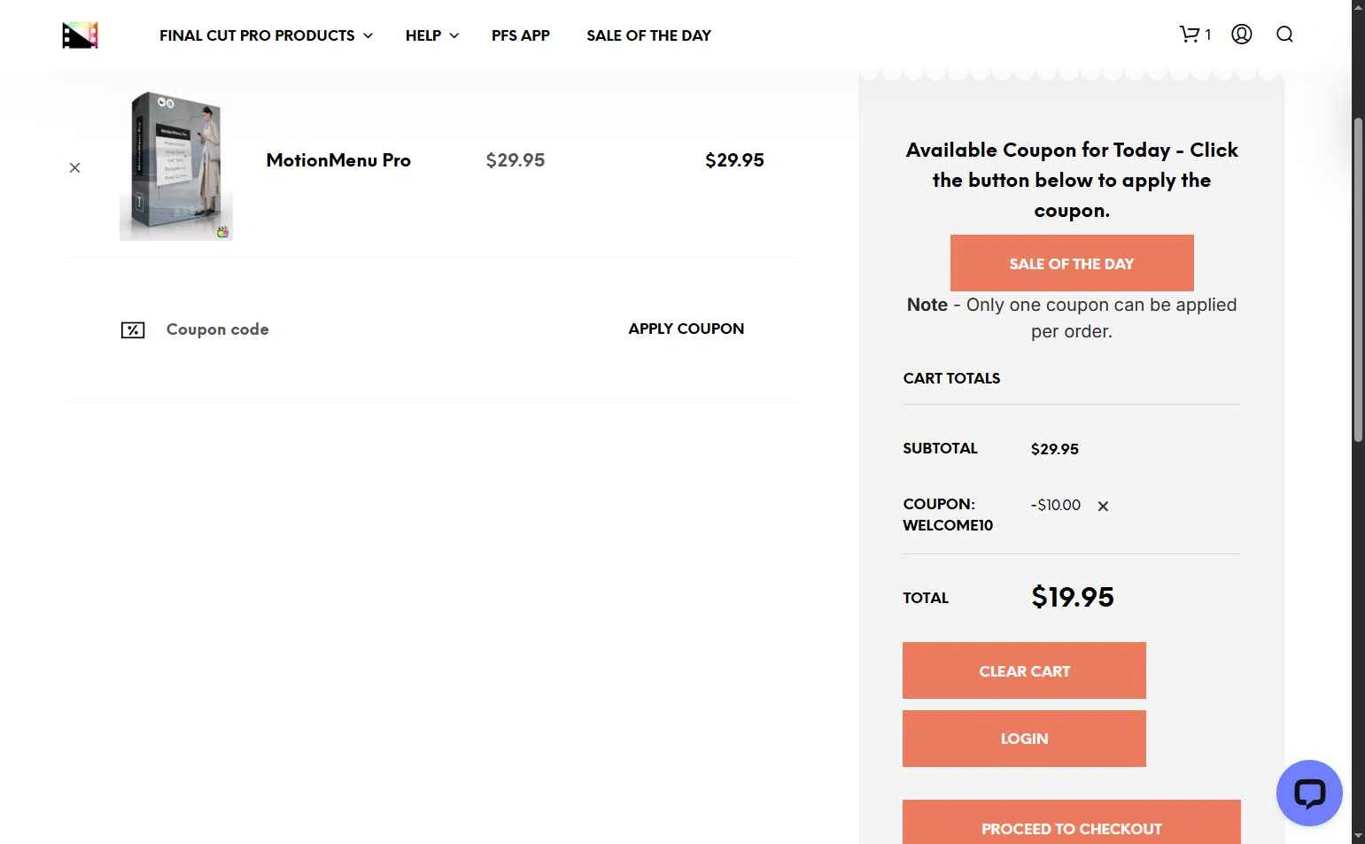Click the site logo in the header

pyautogui.click(x=80, y=35)
